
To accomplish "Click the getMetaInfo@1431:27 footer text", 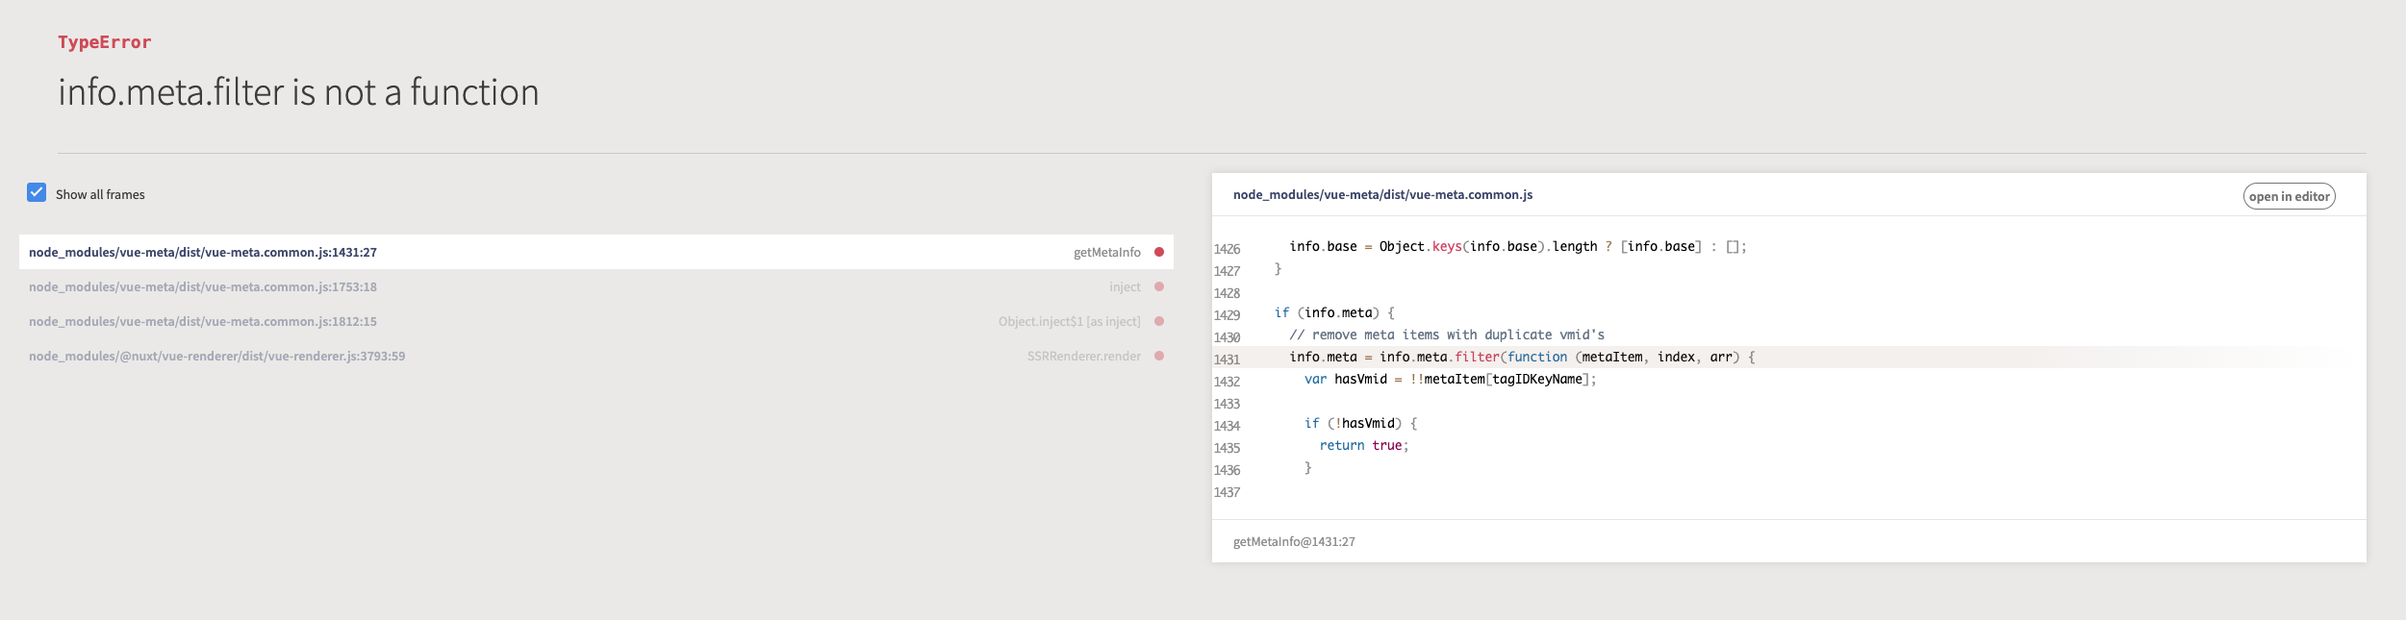I will (1294, 541).
